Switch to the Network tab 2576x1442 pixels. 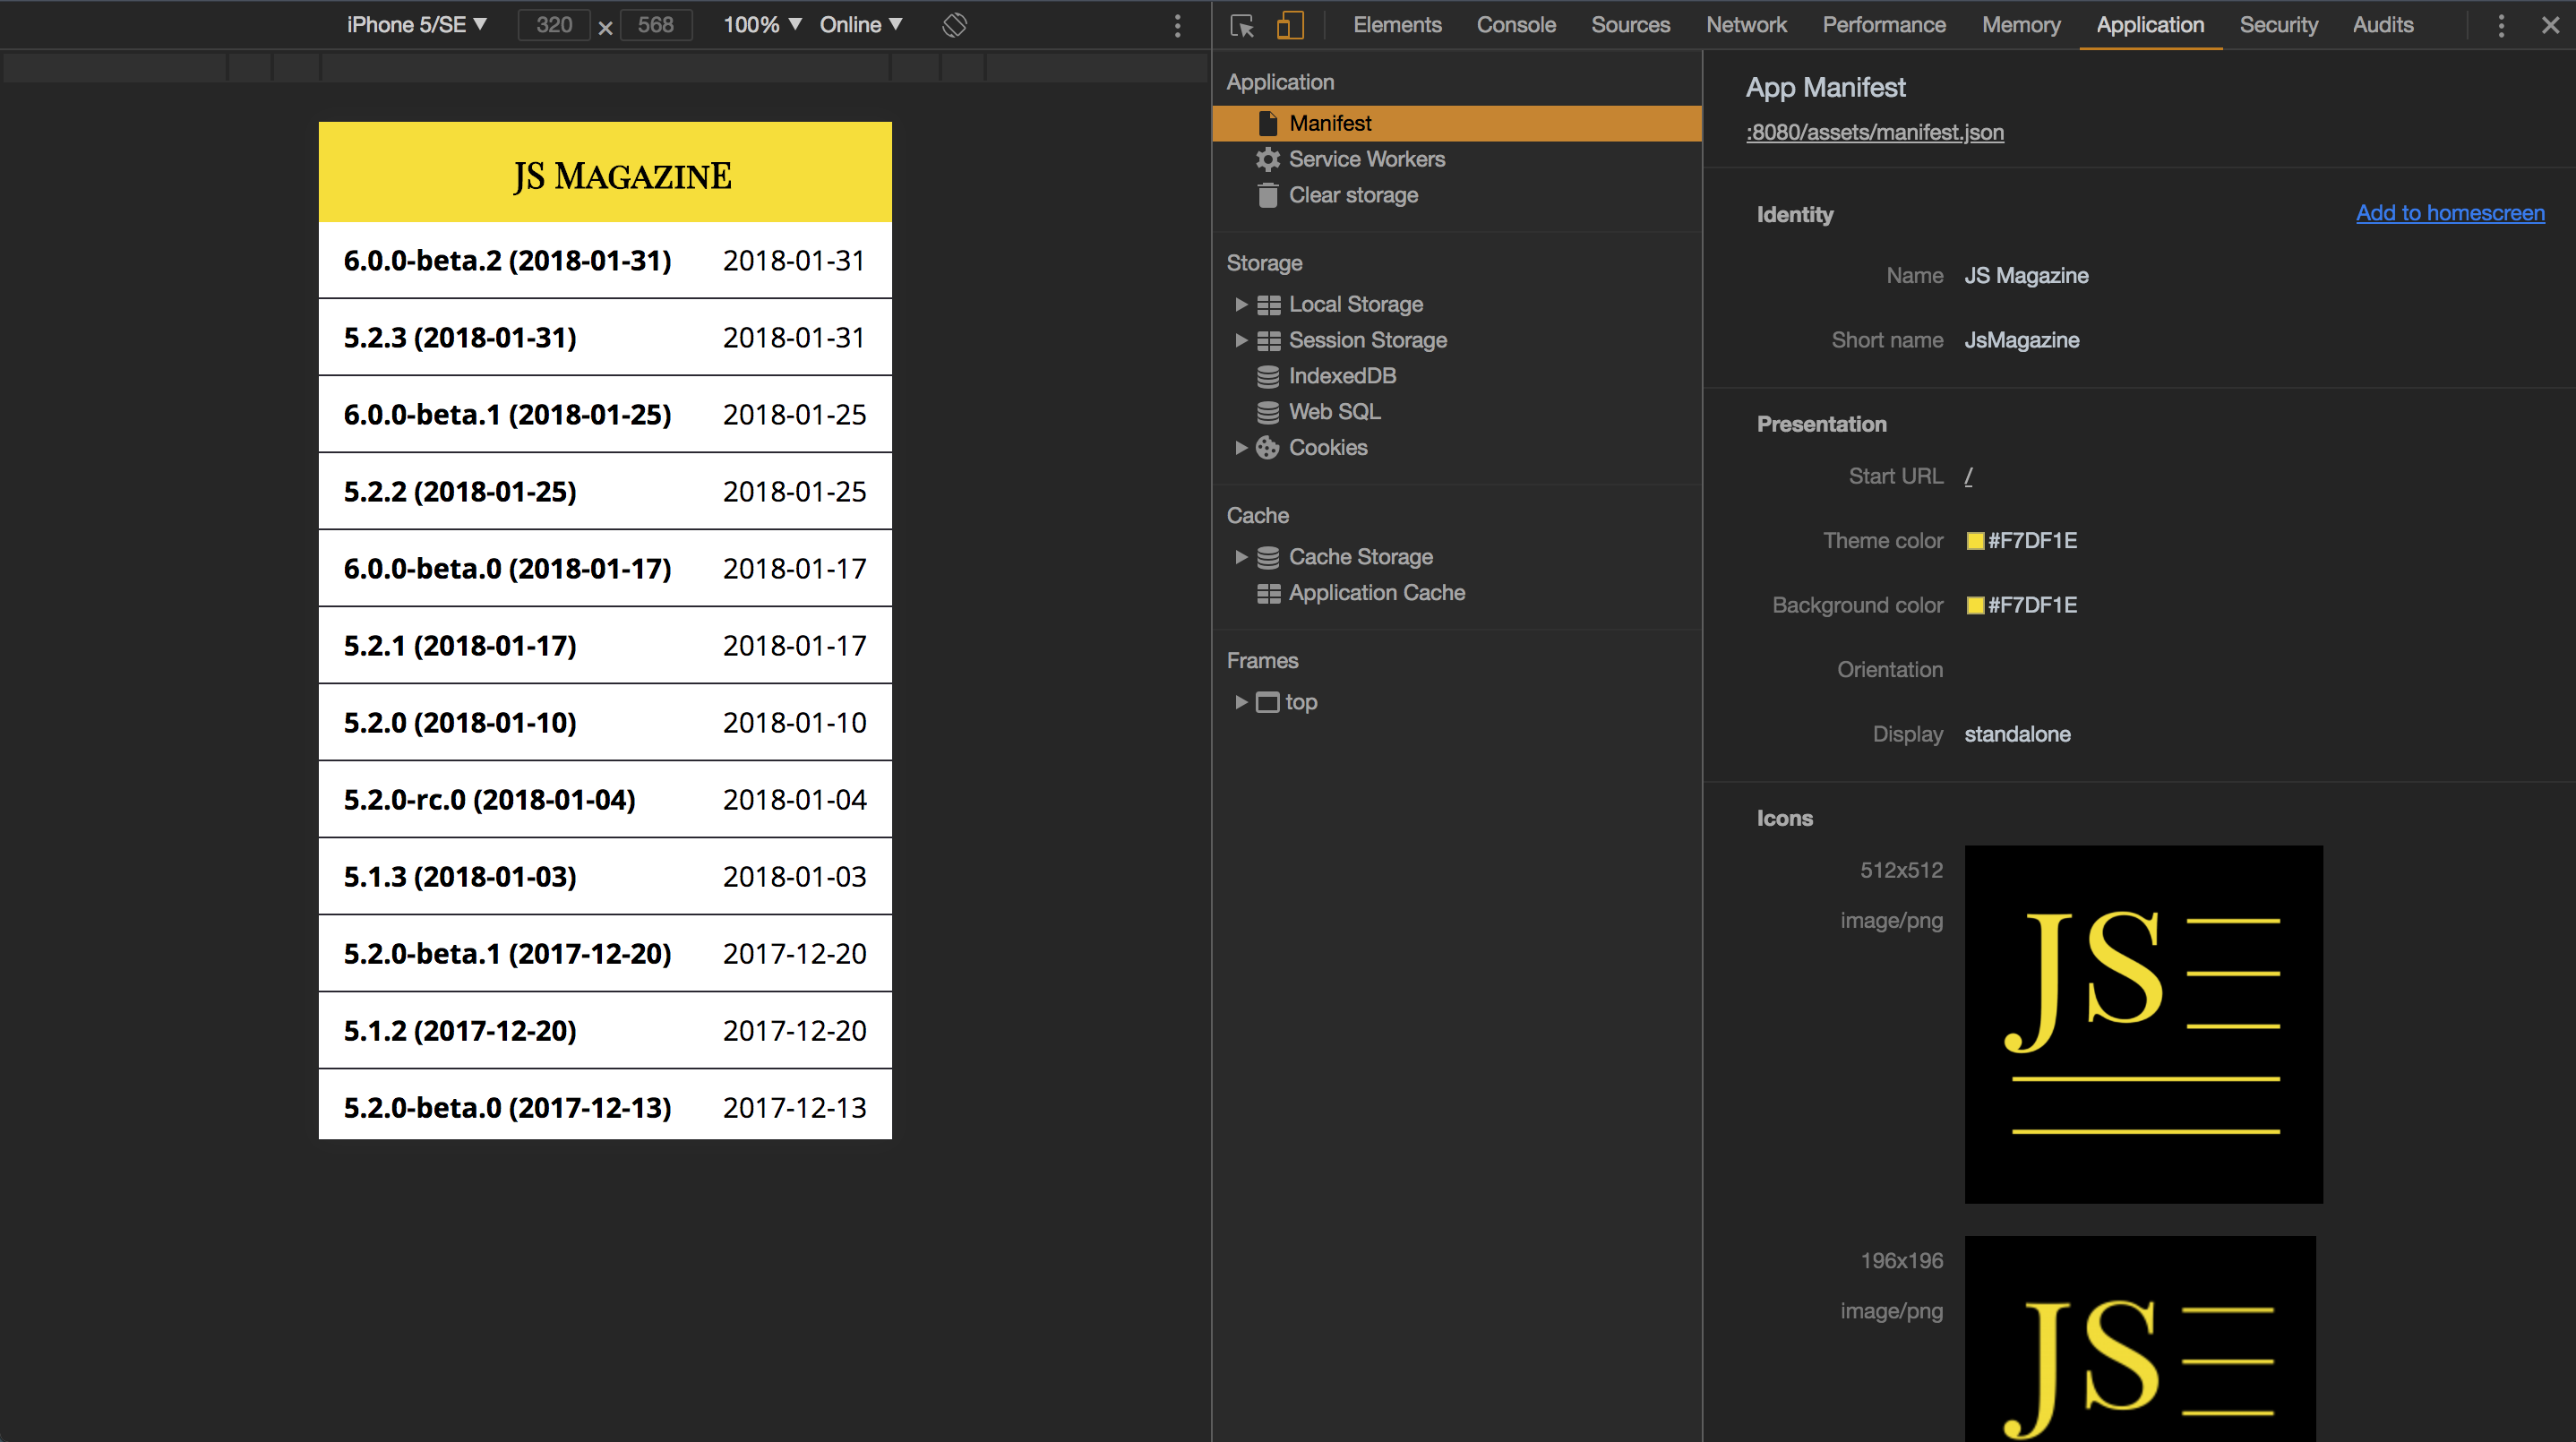tap(1746, 24)
